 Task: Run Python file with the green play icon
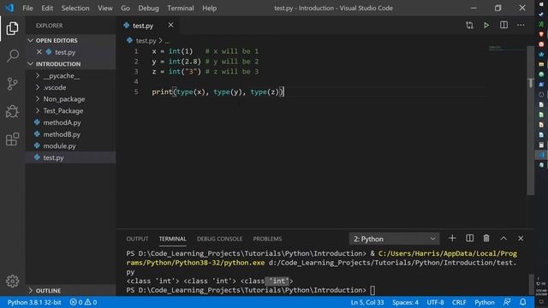pyautogui.click(x=486, y=25)
